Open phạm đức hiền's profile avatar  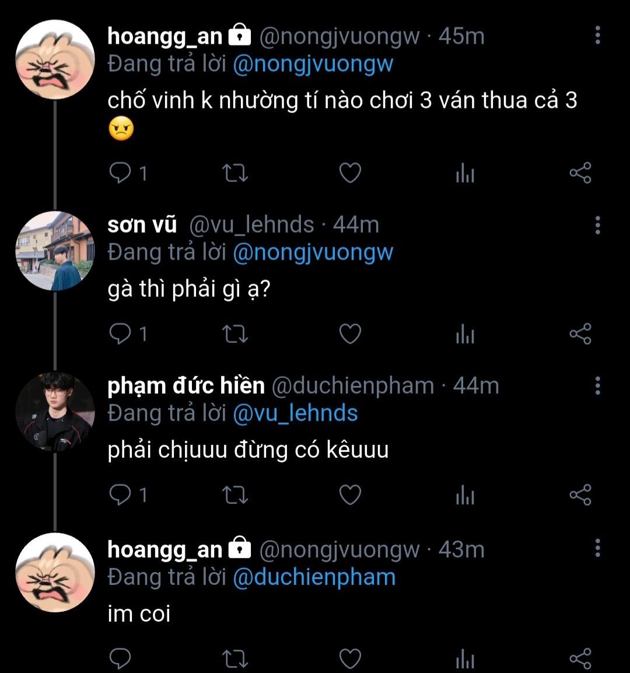[x=54, y=412]
